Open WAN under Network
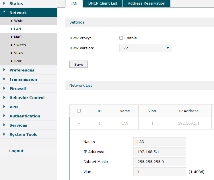 [x=18, y=21]
